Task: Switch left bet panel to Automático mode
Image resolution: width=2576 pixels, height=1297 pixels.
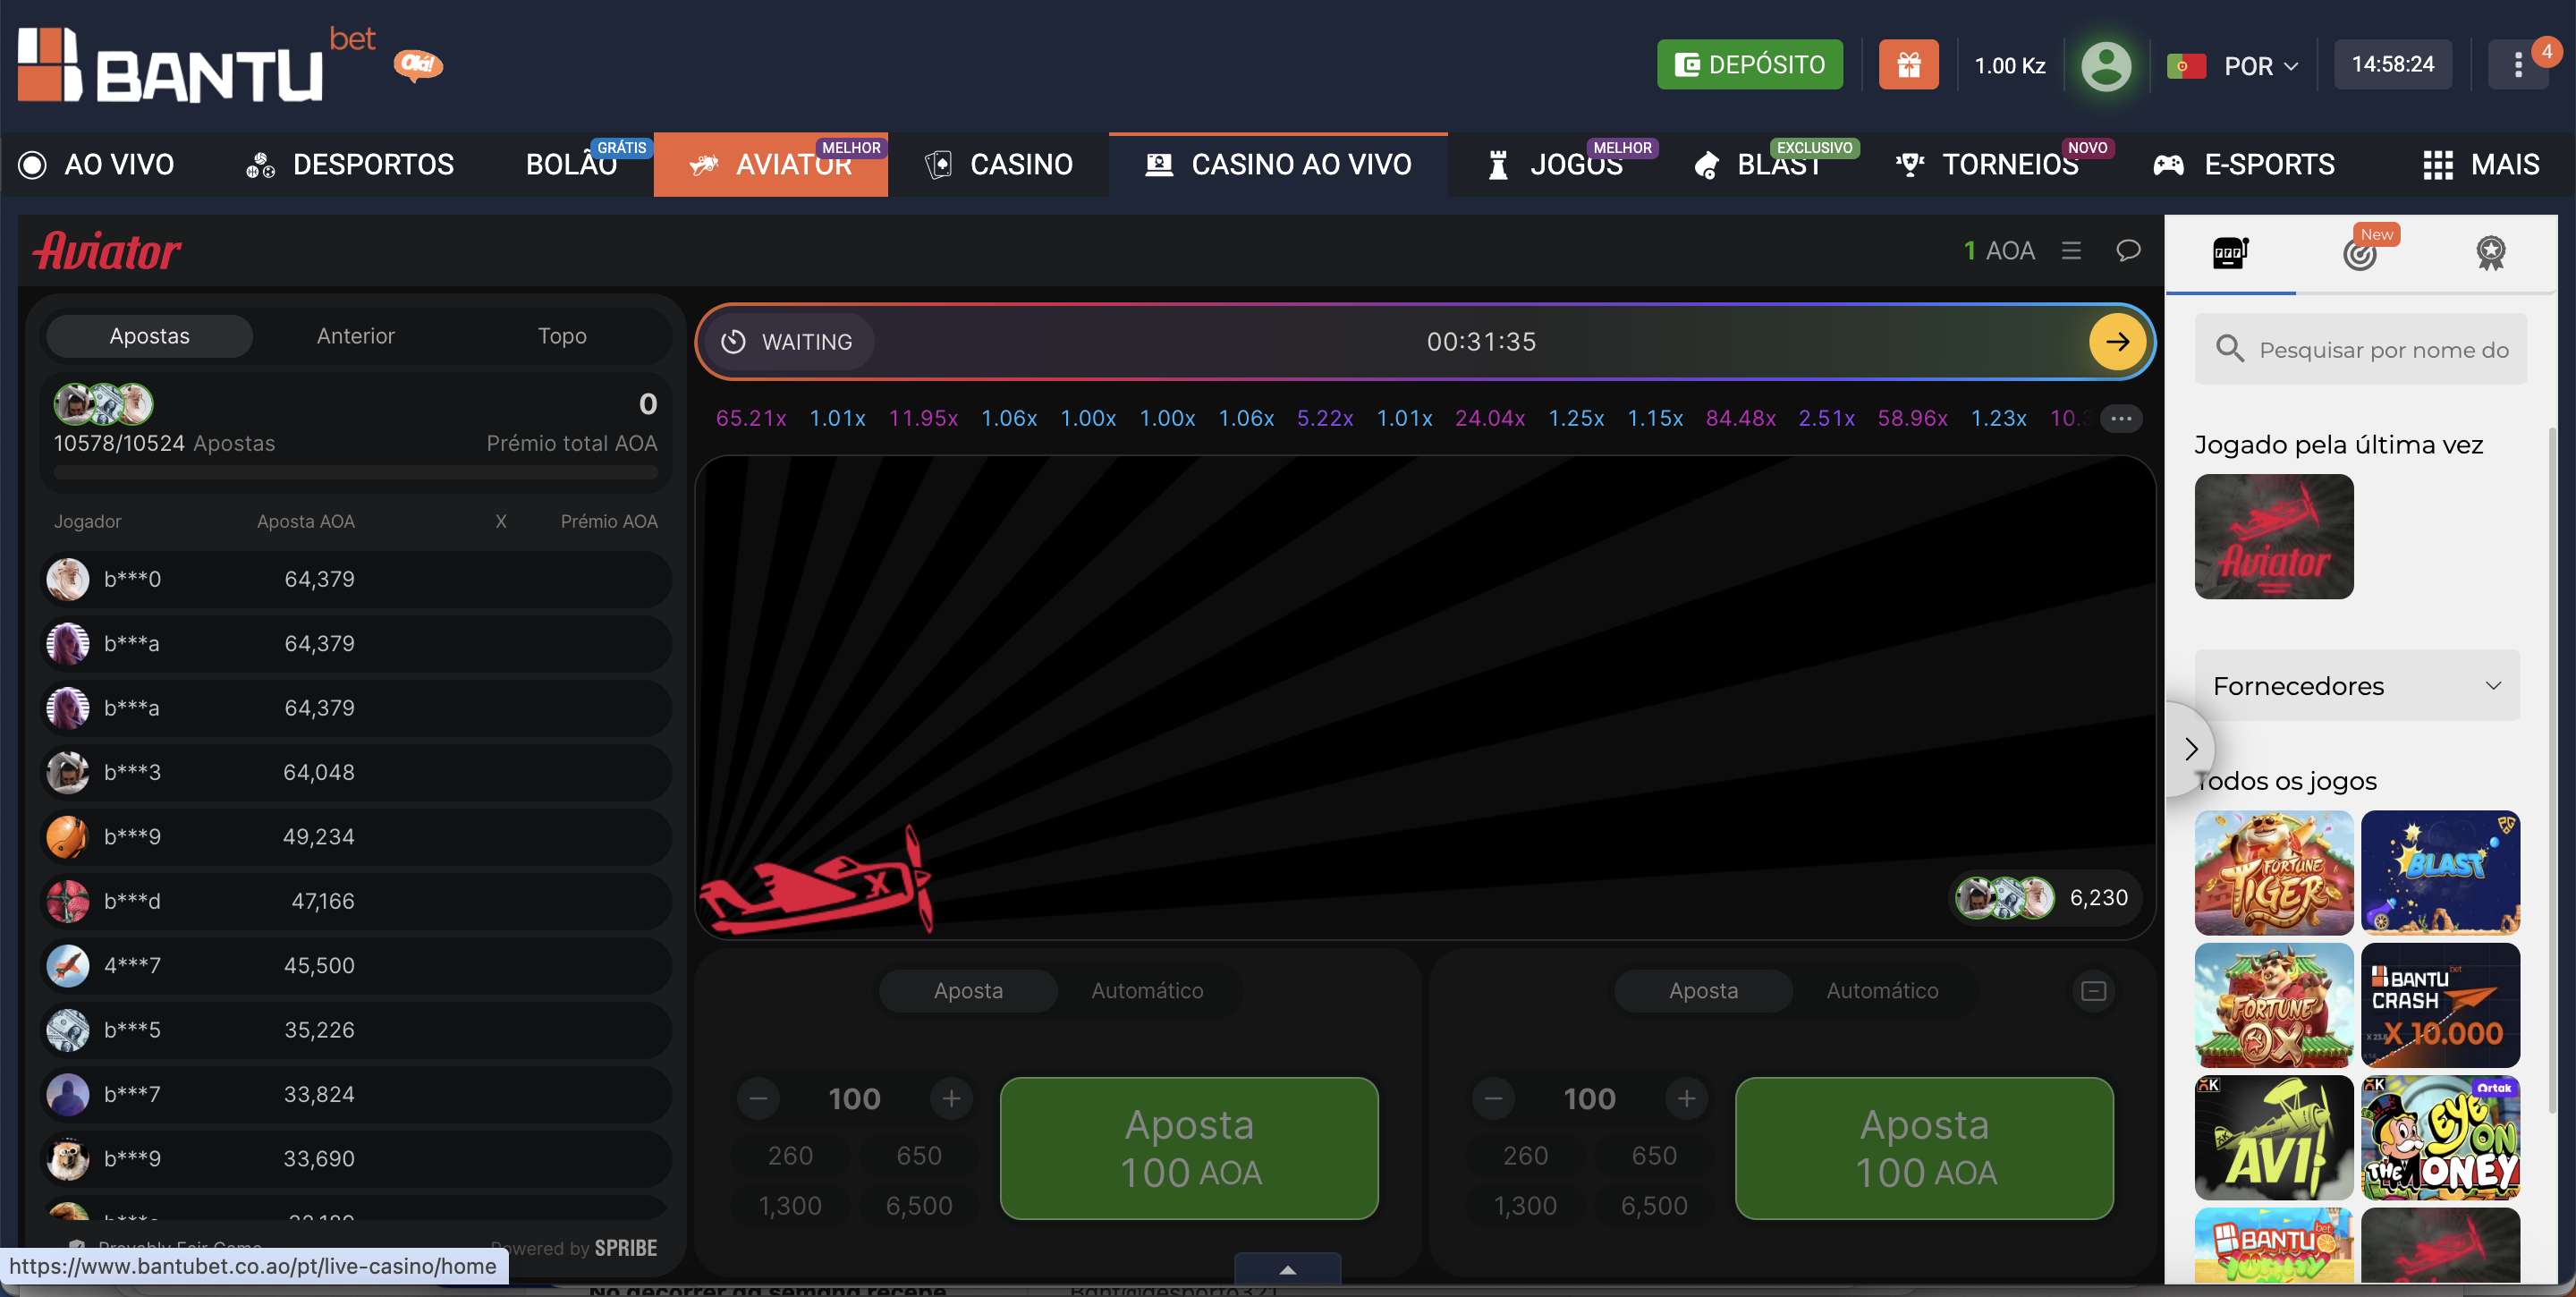Action: click(1146, 990)
